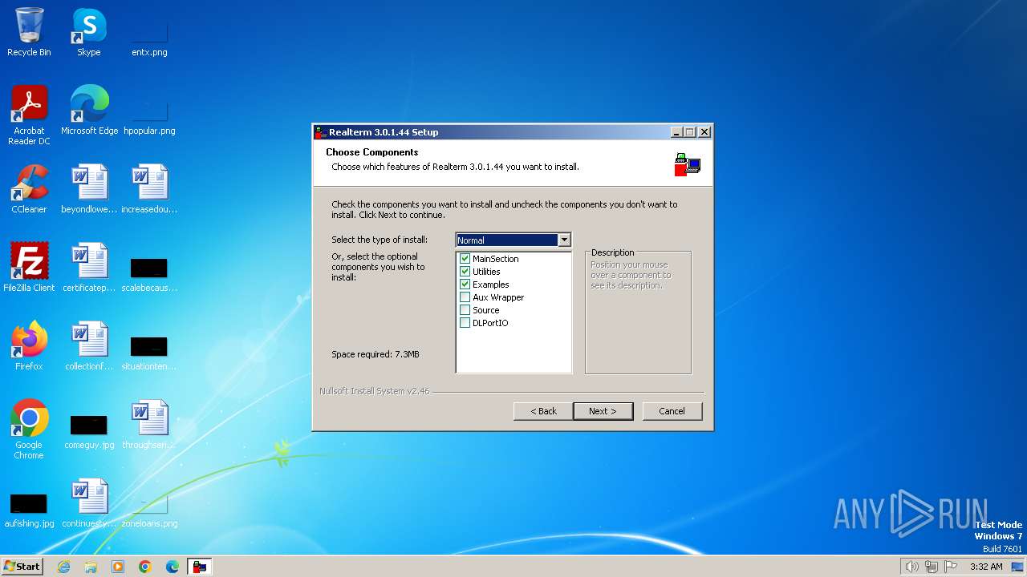Open Windows Explorer folder in taskbar
Screen dimensions: 1027x577
coord(91,567)
